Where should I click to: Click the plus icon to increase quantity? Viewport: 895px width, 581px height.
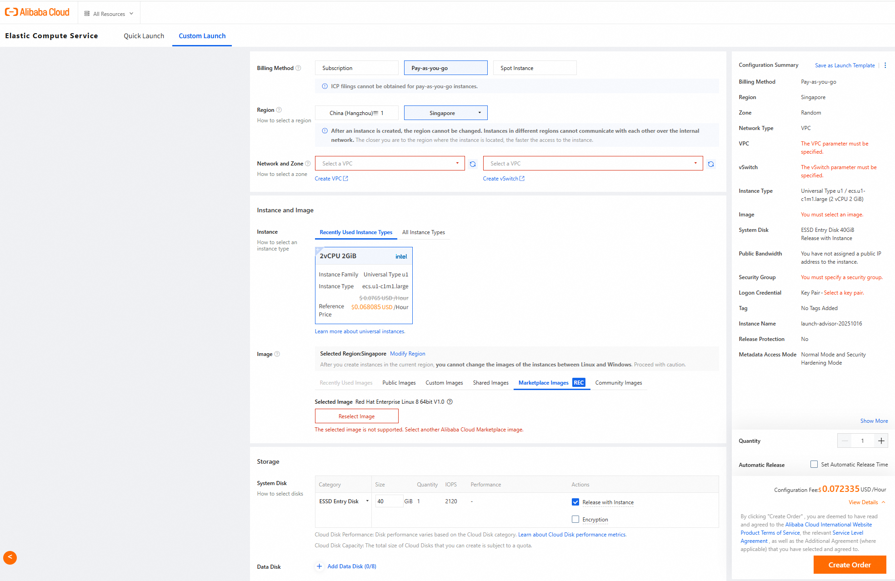point(881,441)
